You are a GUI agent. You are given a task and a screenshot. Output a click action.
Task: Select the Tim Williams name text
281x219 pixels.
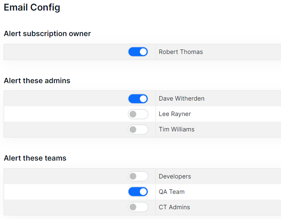point(177,129)
